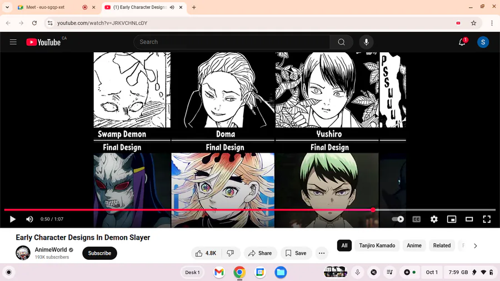Go to the YouTube home logo
Viewport: 500px width, 281px height.
43,42
